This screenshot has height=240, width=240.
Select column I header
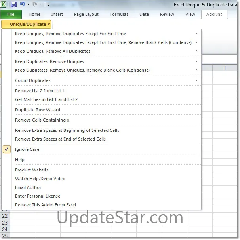tap(225, 68)
